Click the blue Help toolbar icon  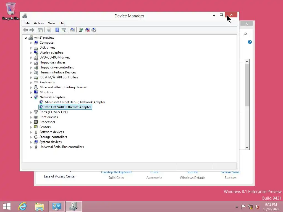(57, 30)
